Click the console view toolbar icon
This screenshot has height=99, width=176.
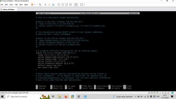click(76, 5)
